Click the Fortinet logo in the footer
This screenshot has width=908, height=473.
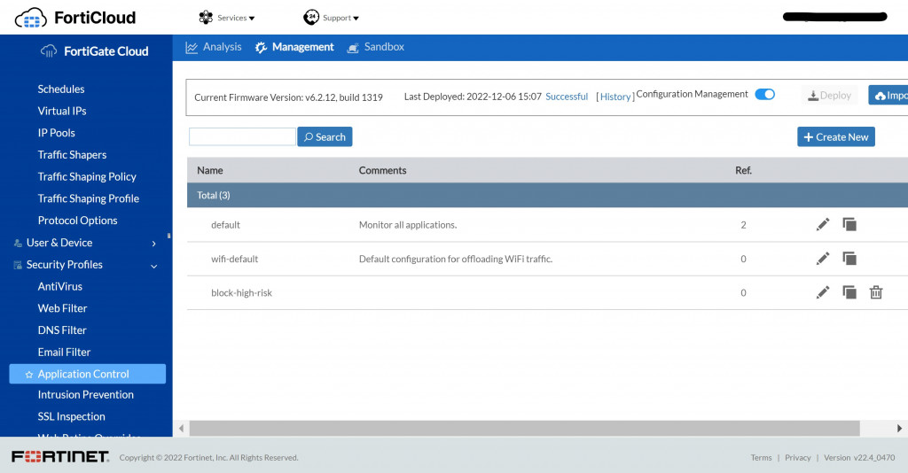coord(60,457)
